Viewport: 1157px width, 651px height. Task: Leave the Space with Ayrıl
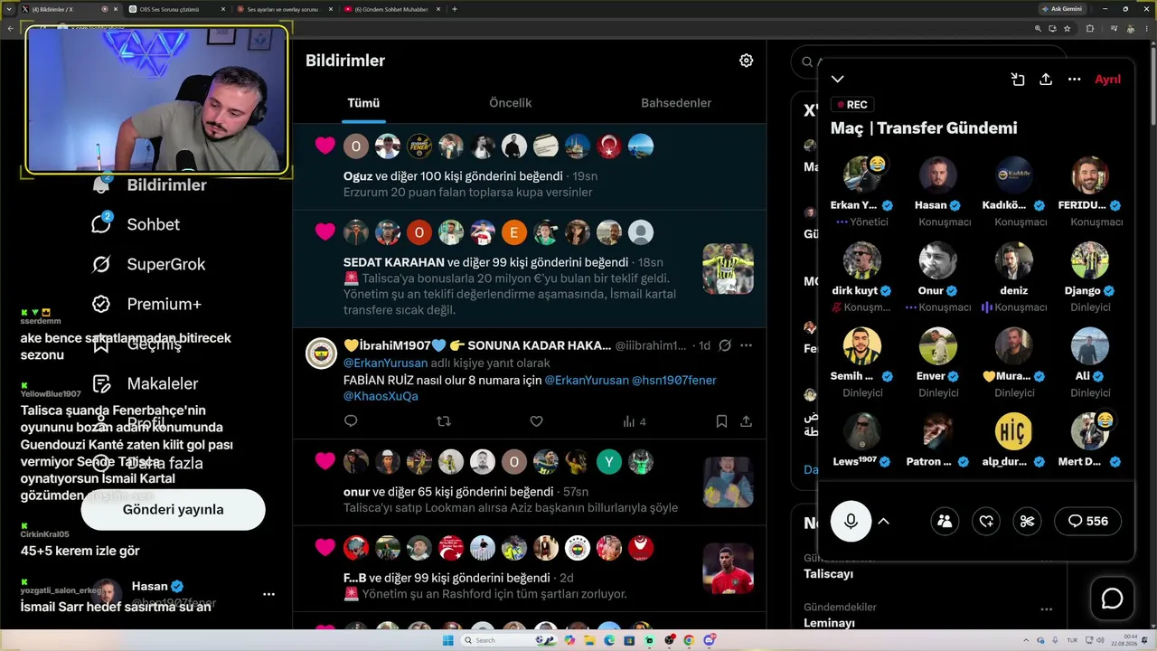(1107, 80)
